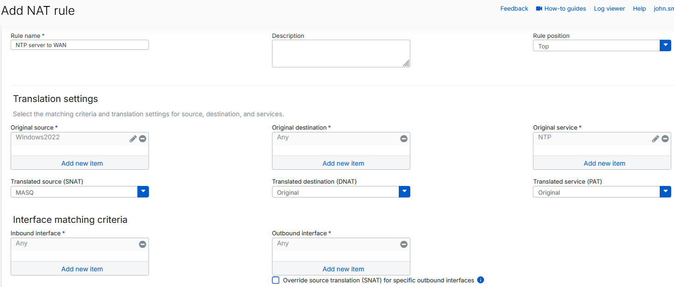674x287 pixels.
Task: Remove the Any entry from Original destination
Action: [404, 138]
